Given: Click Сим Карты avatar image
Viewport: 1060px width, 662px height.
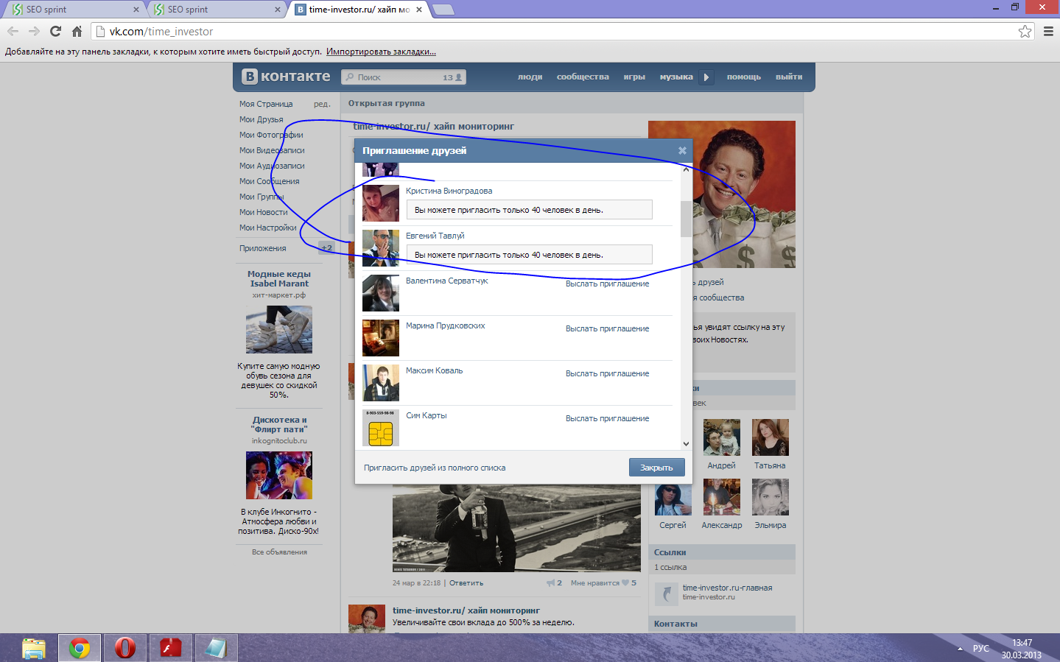Looking at the screenshot, I should (381, 428).
